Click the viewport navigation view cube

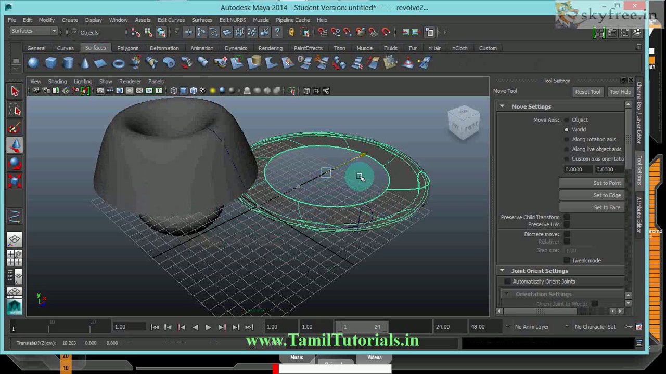(x=464, y=123)
